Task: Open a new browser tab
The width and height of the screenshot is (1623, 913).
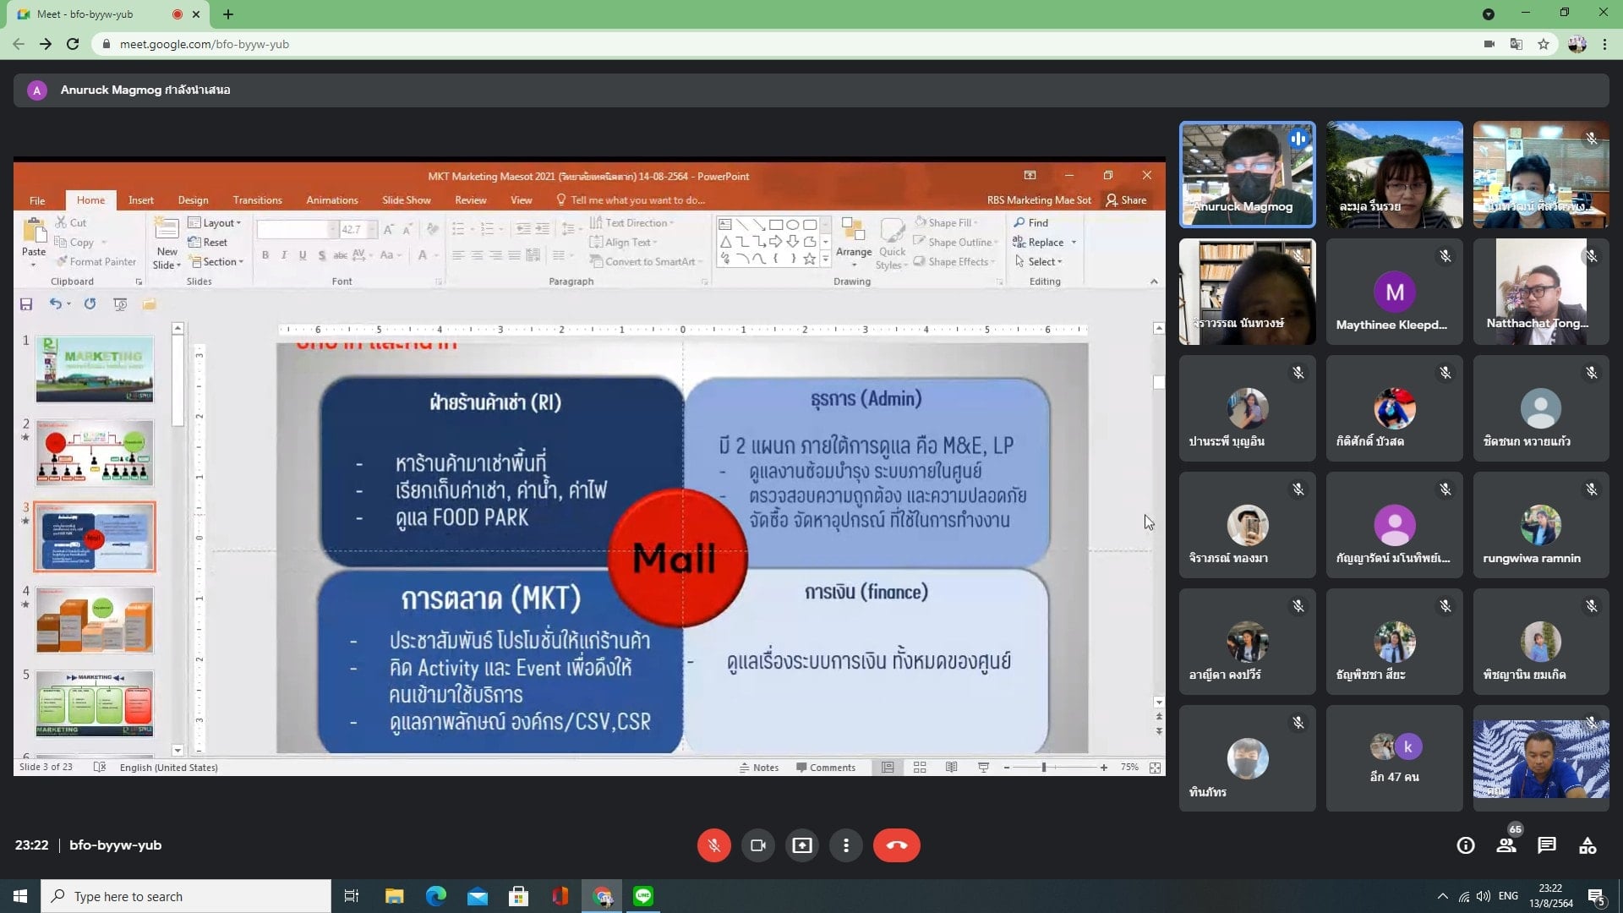Action: click(x=228, y=14)
